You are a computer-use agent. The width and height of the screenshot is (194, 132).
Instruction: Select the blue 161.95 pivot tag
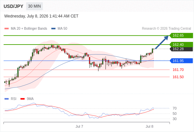pyautogui.click(x=181, y=61)
